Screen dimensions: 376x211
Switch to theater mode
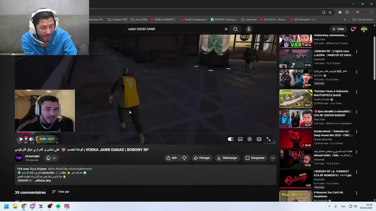(x=259, y=139)
